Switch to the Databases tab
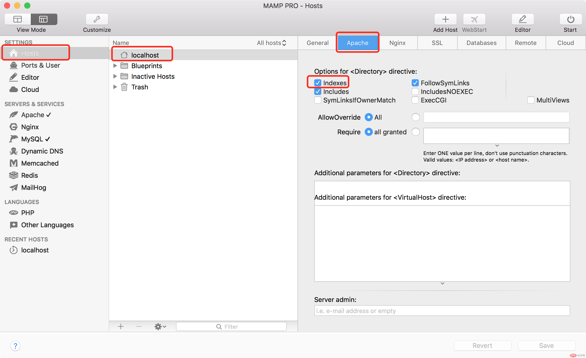The height and width of the screenshot is (358, 586). point(481,43)
